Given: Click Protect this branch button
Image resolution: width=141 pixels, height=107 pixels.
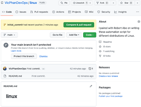Looking at the screenshot, I should click(24, 56).
